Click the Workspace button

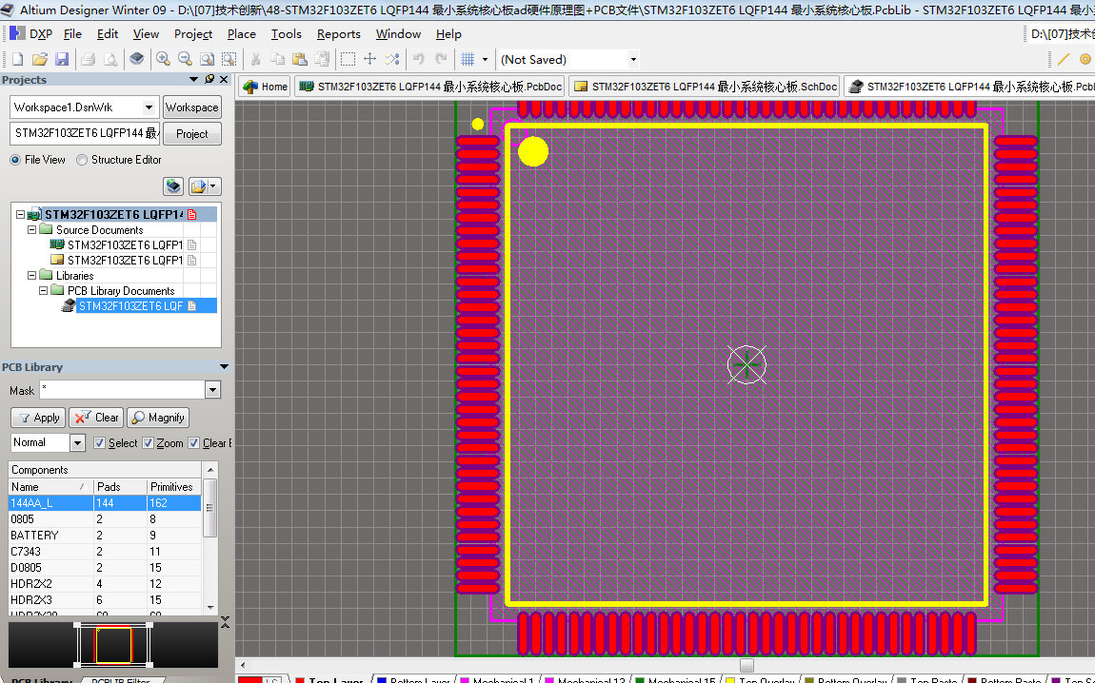point(192,107)
